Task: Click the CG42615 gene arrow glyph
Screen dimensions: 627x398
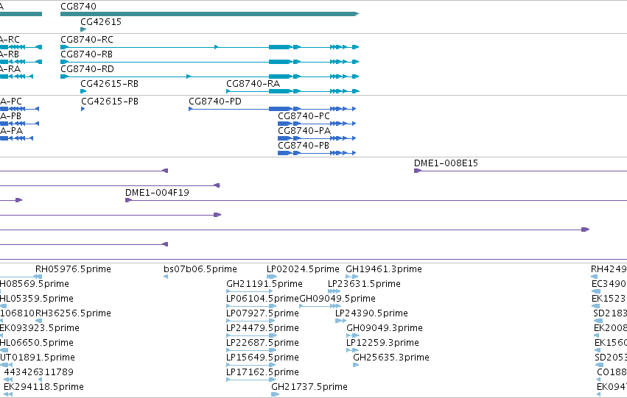Action: pos(83,29)
